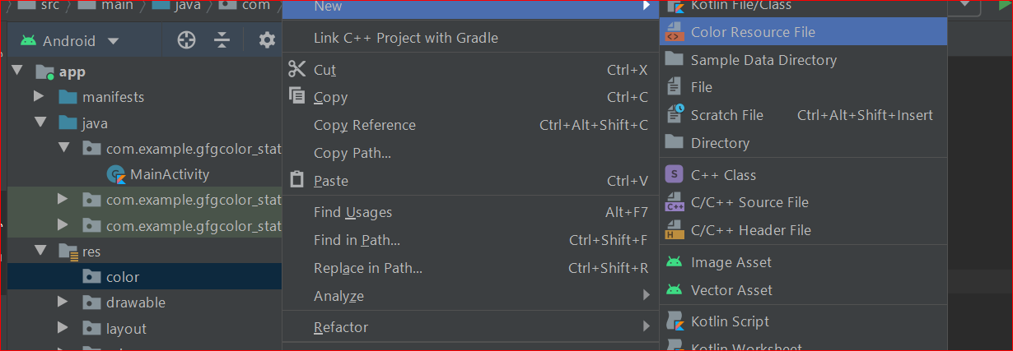Expand the drawable folder arrow

point(63,303)
